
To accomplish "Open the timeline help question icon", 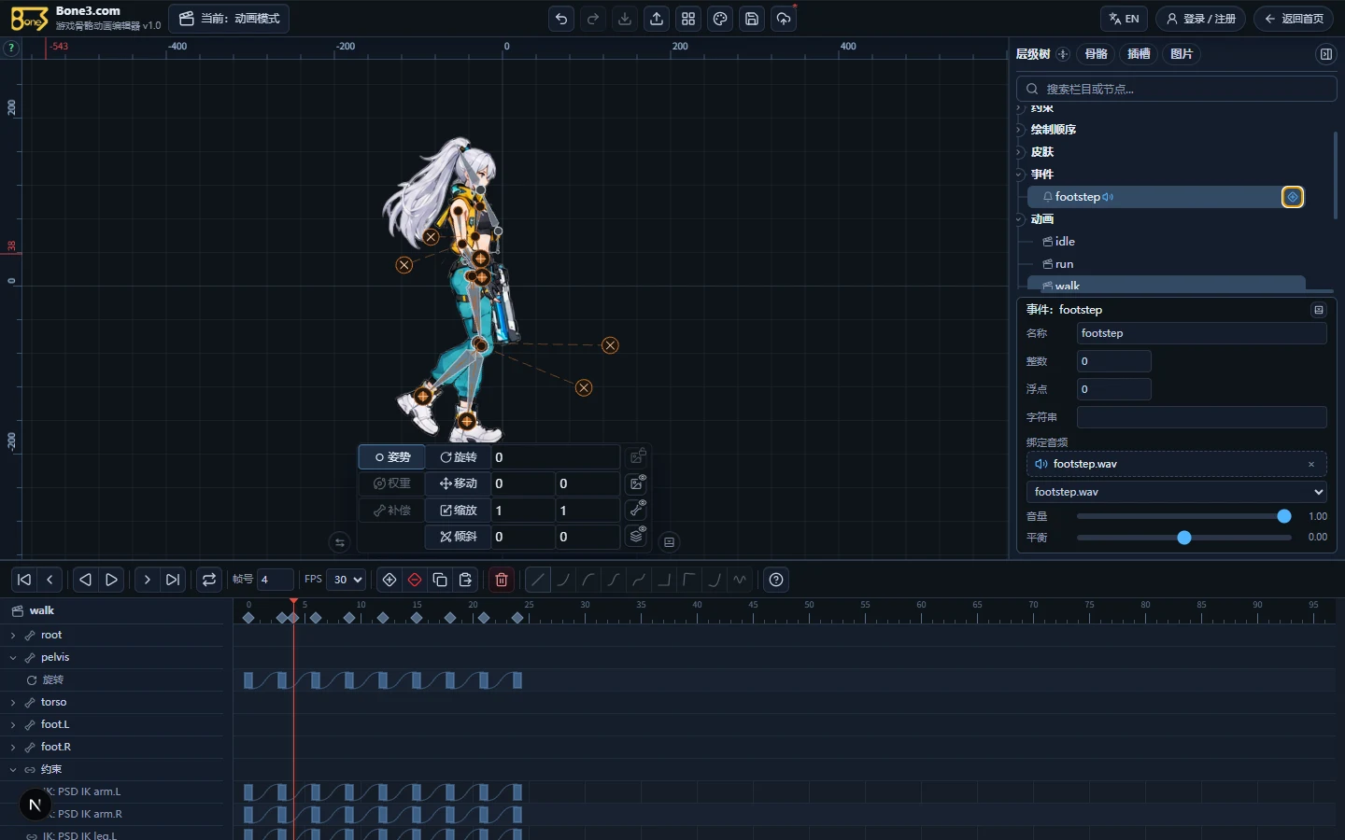I will click(776, 580).
